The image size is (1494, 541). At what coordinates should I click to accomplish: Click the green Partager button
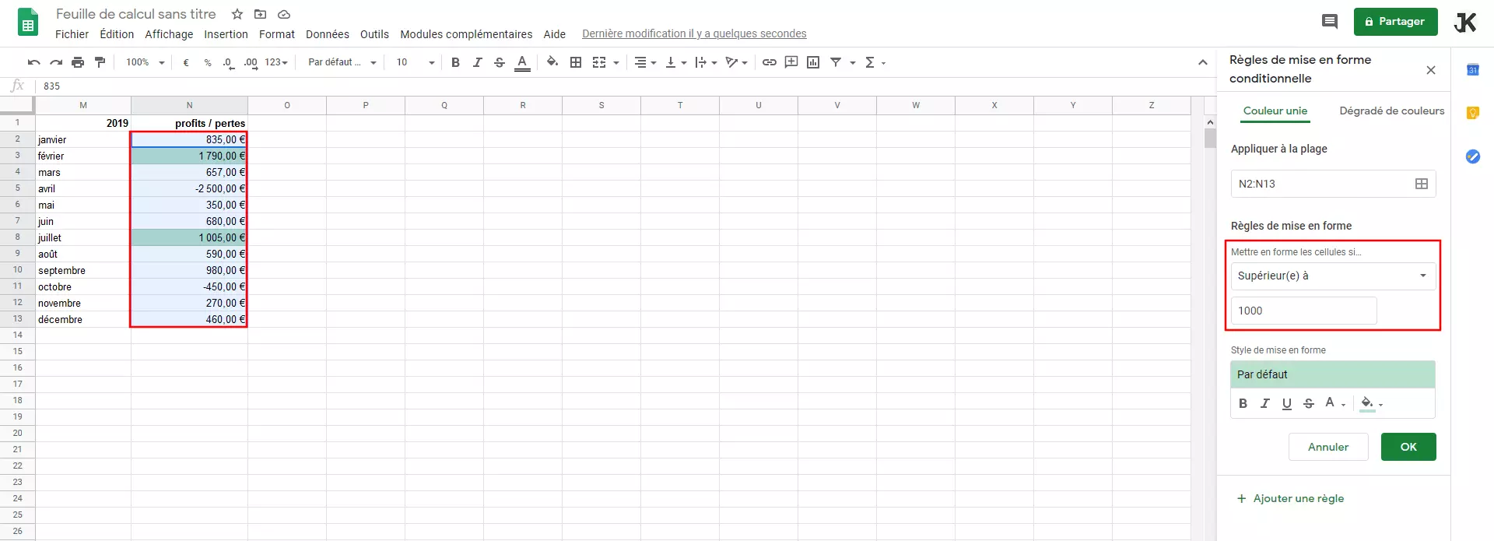point(1396,22)
